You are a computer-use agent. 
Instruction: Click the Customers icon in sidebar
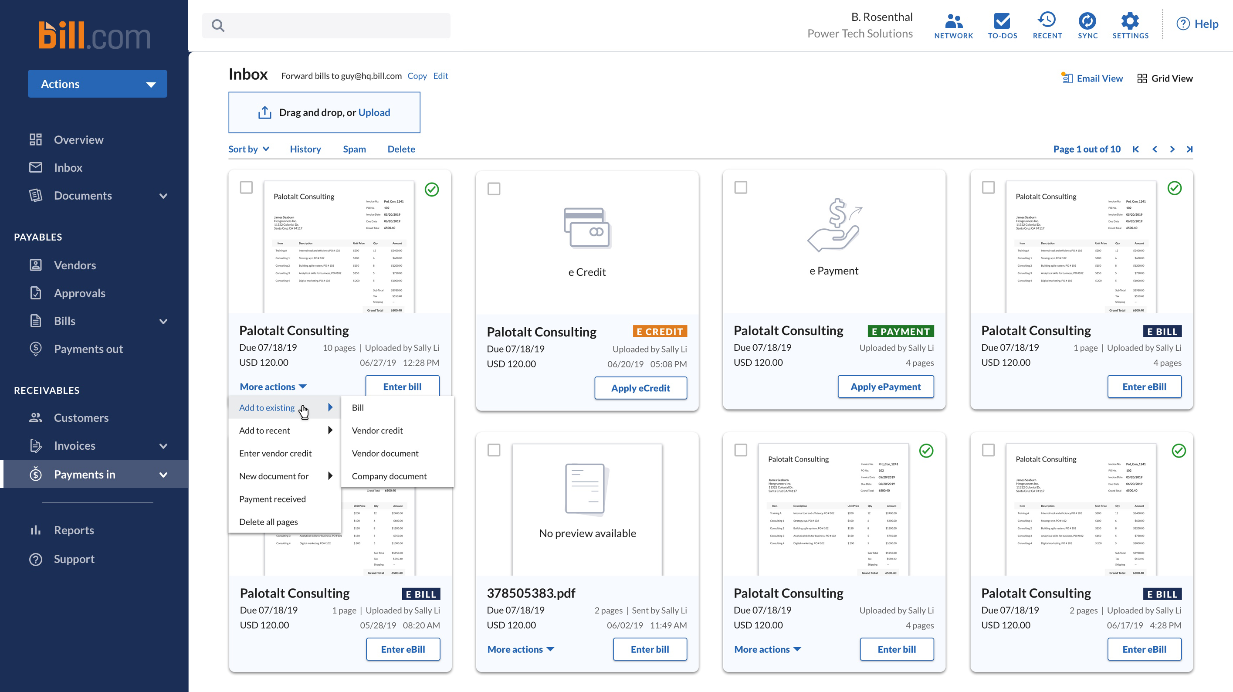(x=35, y=417)
